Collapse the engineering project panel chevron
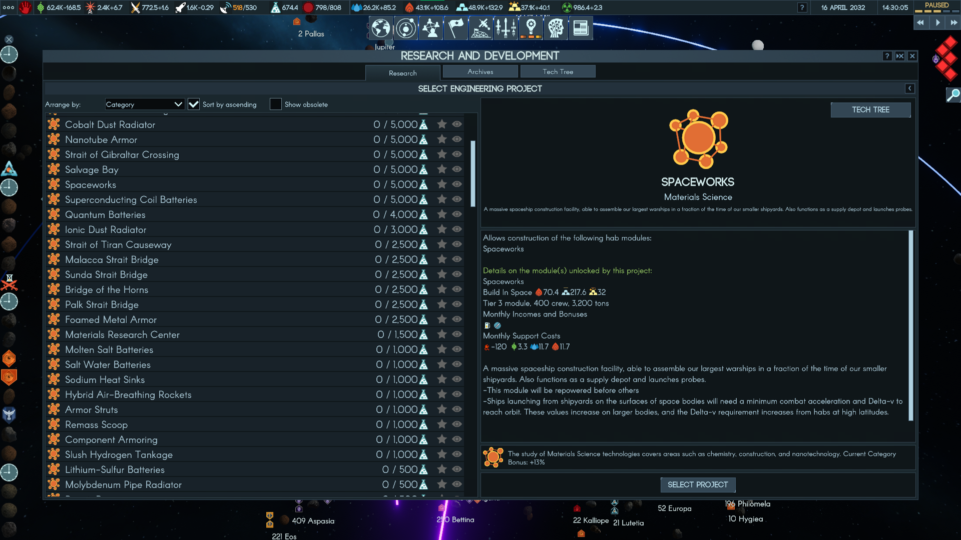Screen dimensions: 961x540 [x=909, y=88]
